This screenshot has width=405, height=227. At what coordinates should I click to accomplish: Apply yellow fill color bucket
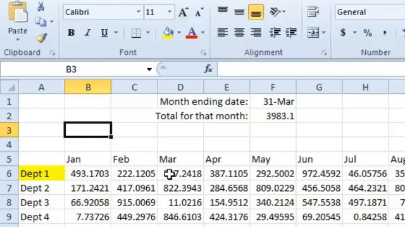point(168,33)
